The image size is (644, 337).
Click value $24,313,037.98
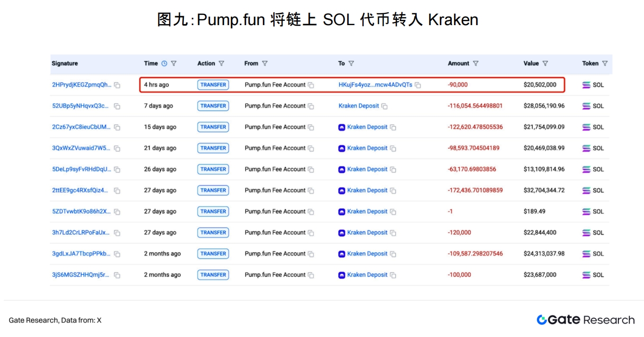[544, 254]
